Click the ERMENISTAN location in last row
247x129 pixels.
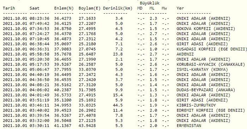[189, 125]
